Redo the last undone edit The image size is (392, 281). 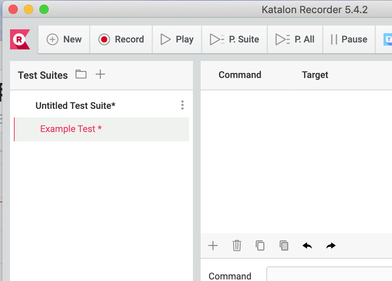[331, 246]
